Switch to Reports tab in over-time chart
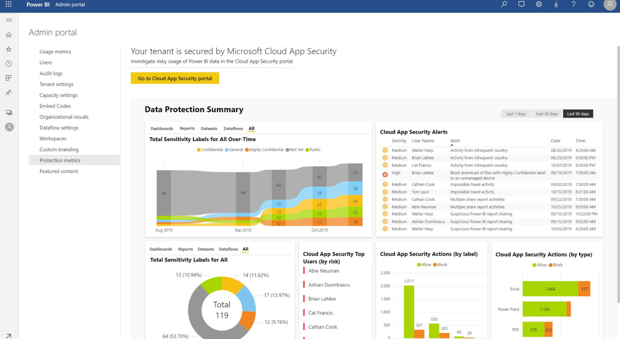Screen dimensions: 620x339 [187, 129]
